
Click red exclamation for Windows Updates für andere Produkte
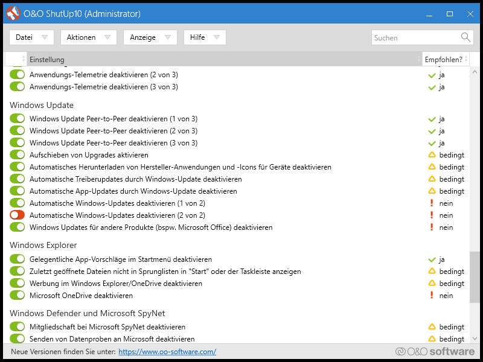pos(432,227)
